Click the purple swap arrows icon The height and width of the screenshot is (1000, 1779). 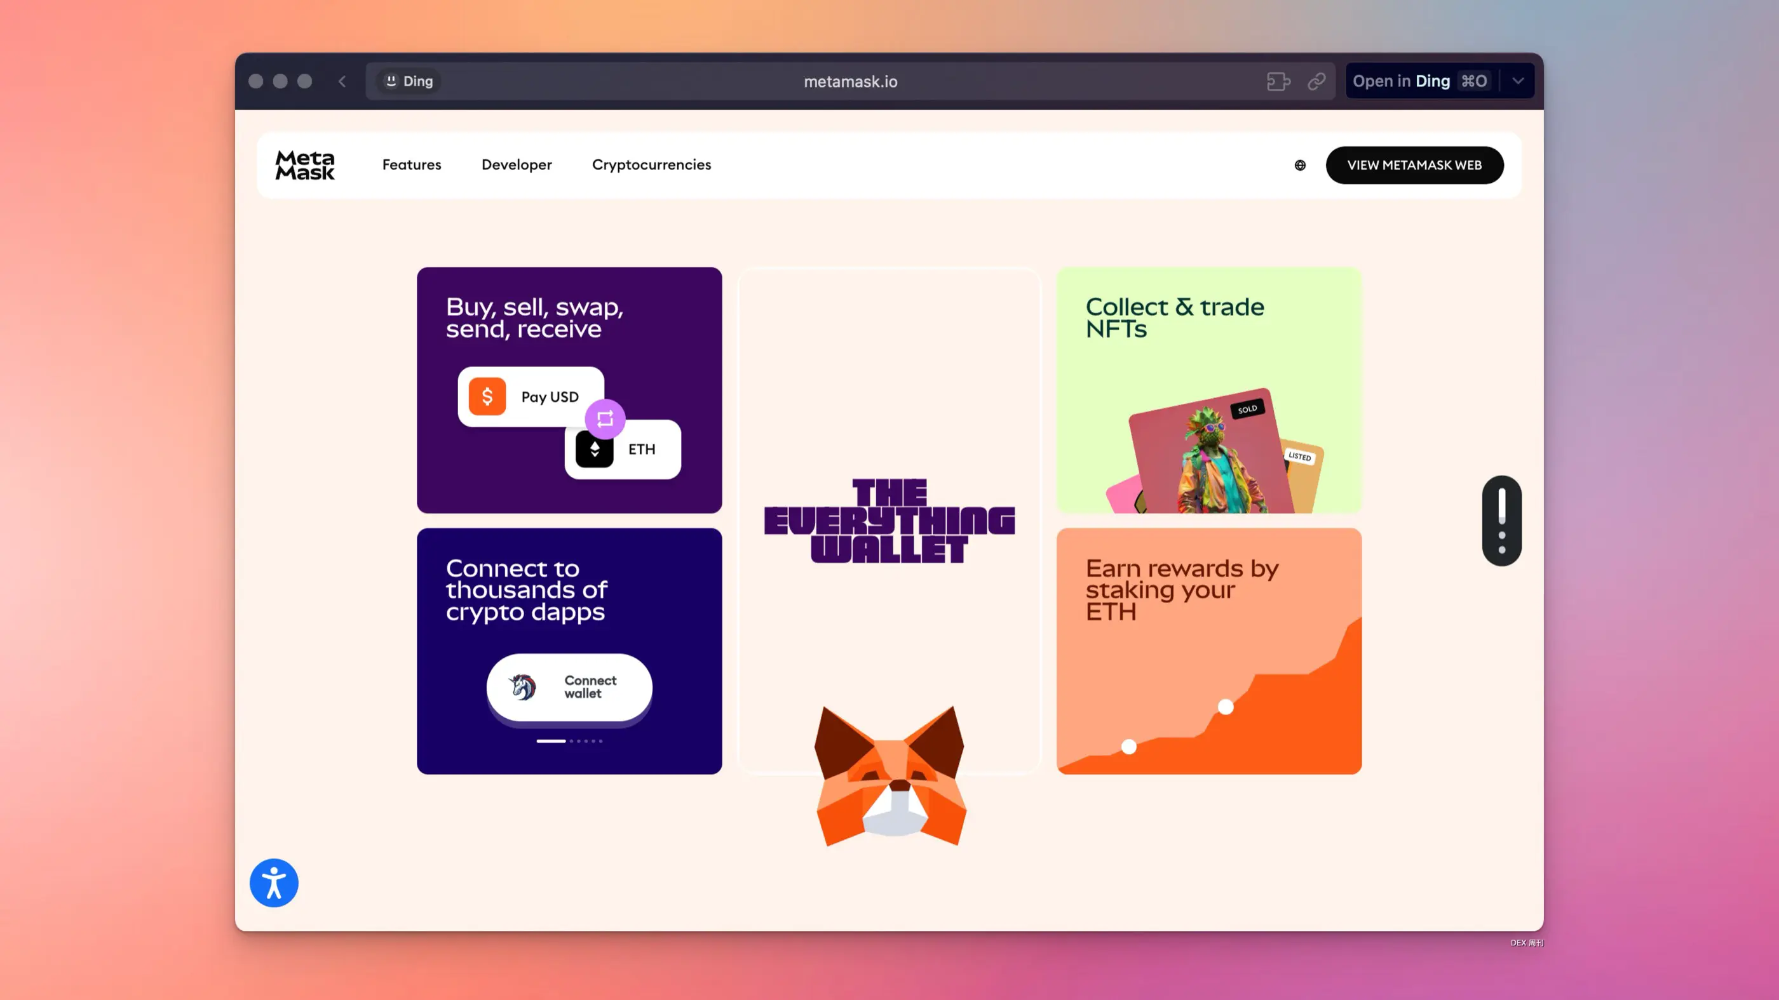click(605, 418)
